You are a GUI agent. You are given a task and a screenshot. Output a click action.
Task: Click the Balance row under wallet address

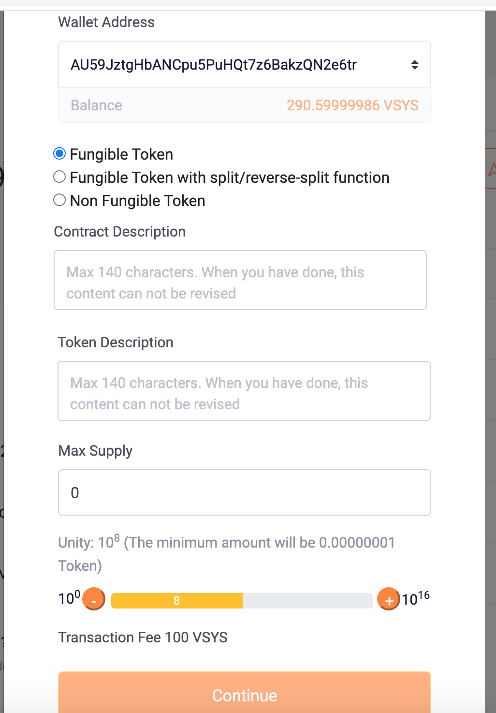[x=96, y=105]
